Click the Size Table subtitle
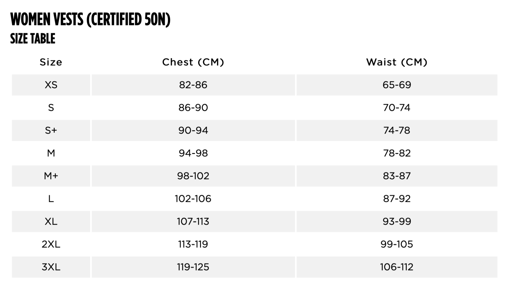Screen dimensions: 511x293 point(33,39)
